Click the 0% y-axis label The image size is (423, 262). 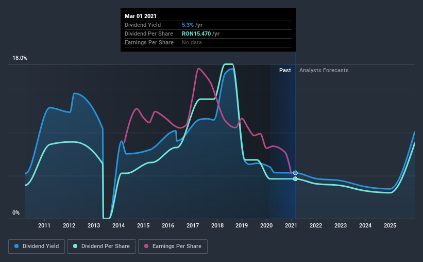(x=16, y=213)
